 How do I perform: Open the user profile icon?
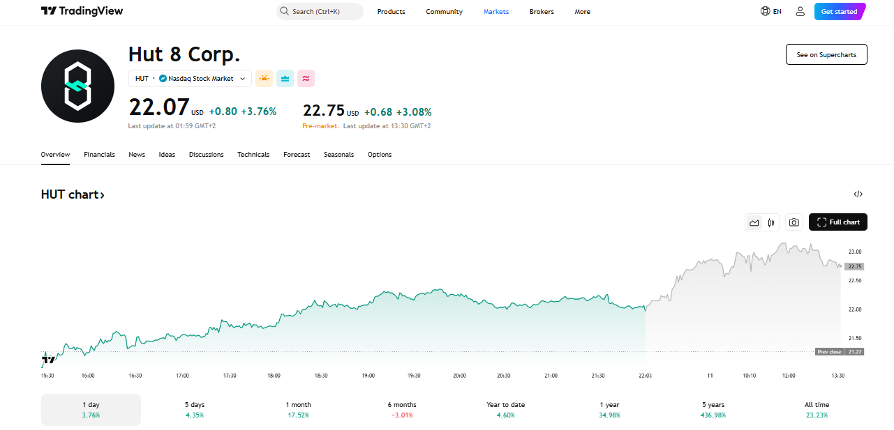pos(800,11)
